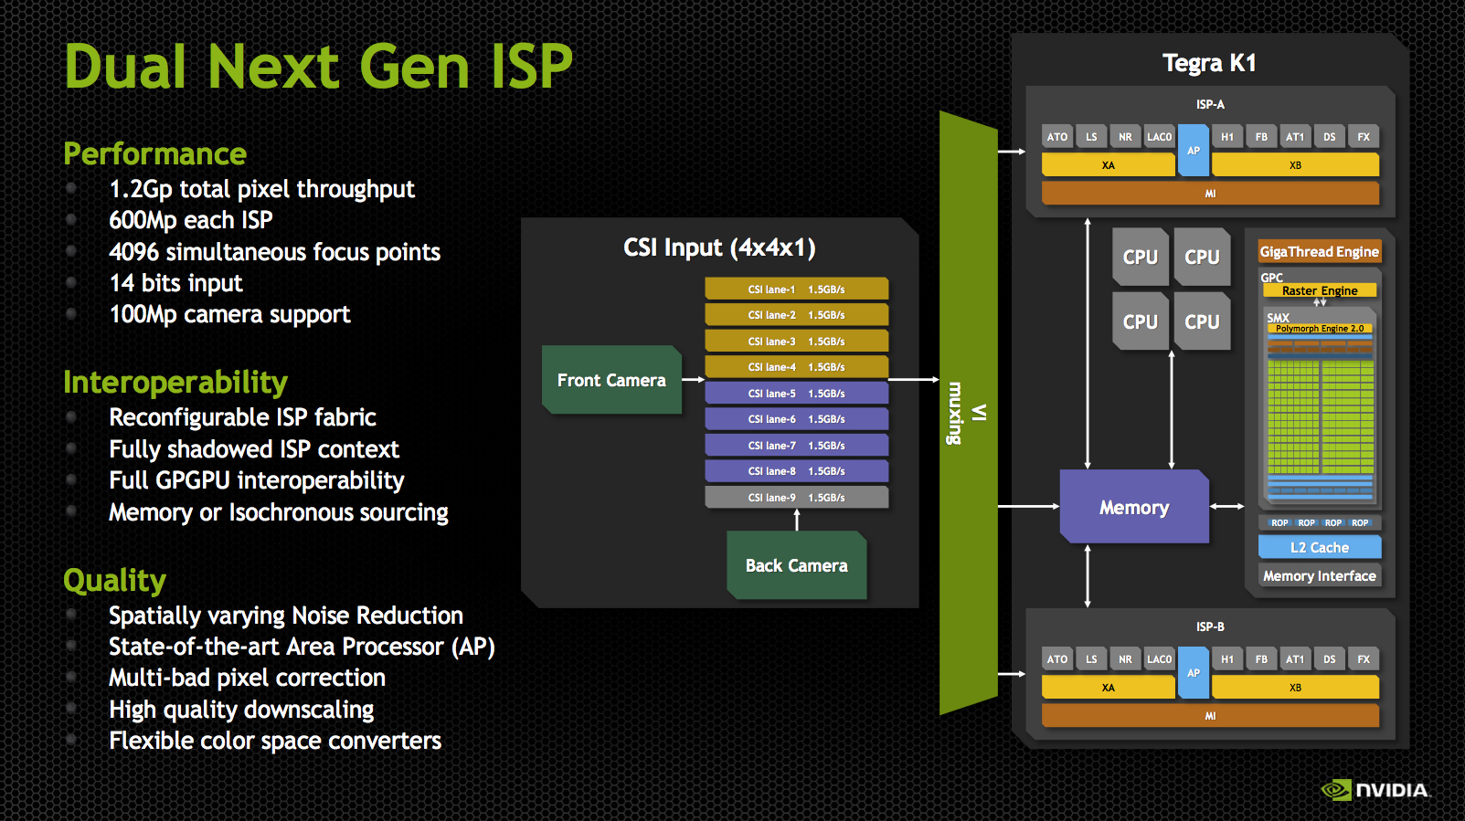Image resolution: width=1465 pixels, height=821 pixels.
Task: Click the LACO block in ISP-A
Action: coord(1159,137)
